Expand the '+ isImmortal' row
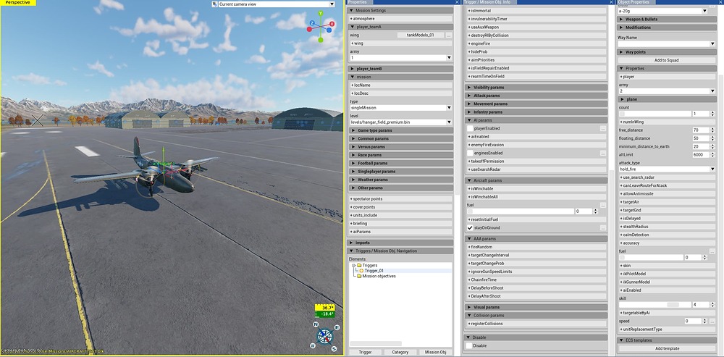Viewport: 724px width, 357px height. click(536, 11)
